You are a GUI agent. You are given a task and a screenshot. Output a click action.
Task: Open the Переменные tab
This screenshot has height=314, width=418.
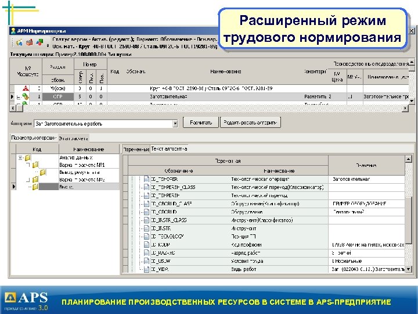tap(136, 149)
